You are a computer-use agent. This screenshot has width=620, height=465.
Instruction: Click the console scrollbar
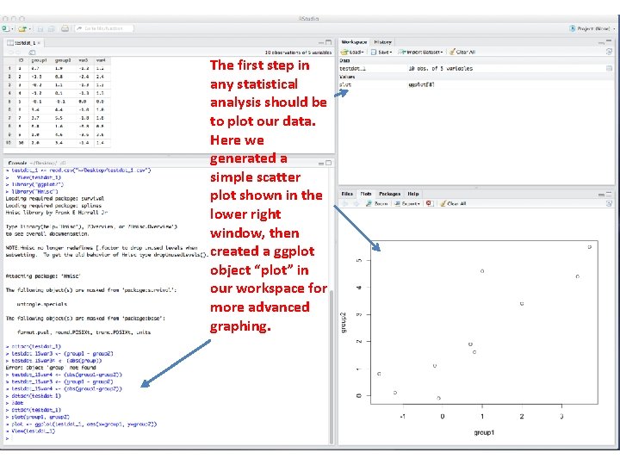point(332,366)
